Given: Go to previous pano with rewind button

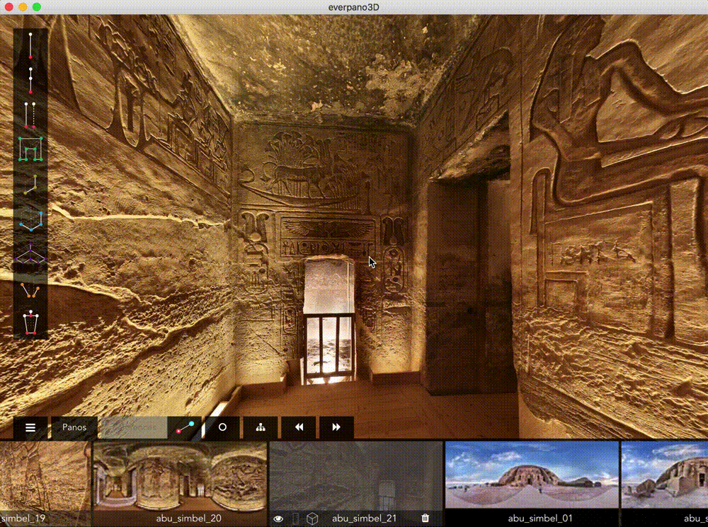Looking at the screenshot, I should pos(299,428).
